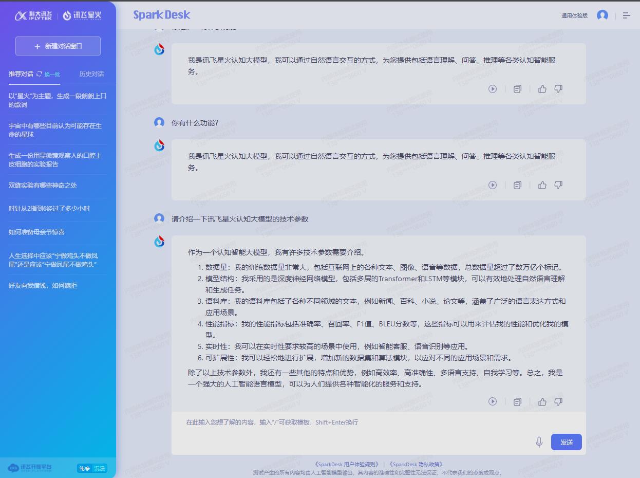Click the iFLYTEK logo in the sidebar

tap(34, 15)
